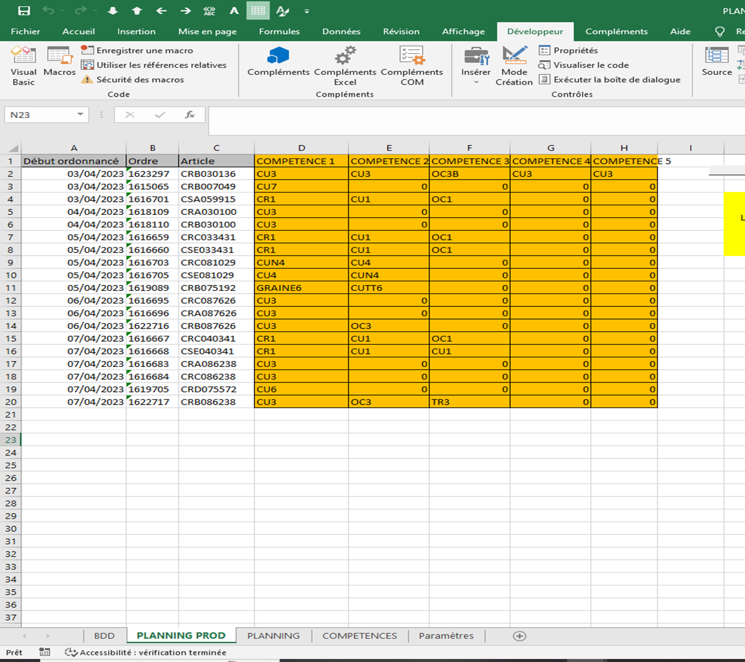The image size is (745, 662).
Task: Open the Macros list
Action: 59,62
